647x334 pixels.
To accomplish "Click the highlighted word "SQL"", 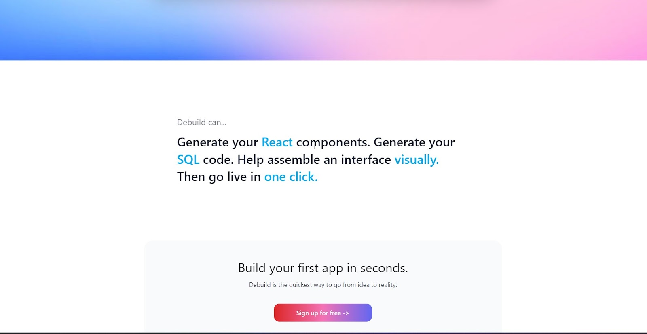I will [x=188, y=160].
